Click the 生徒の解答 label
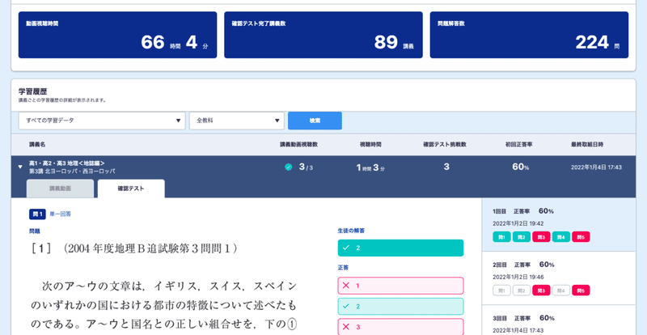Viewport: 647px width, 335px height. click(x=351, y=231)
